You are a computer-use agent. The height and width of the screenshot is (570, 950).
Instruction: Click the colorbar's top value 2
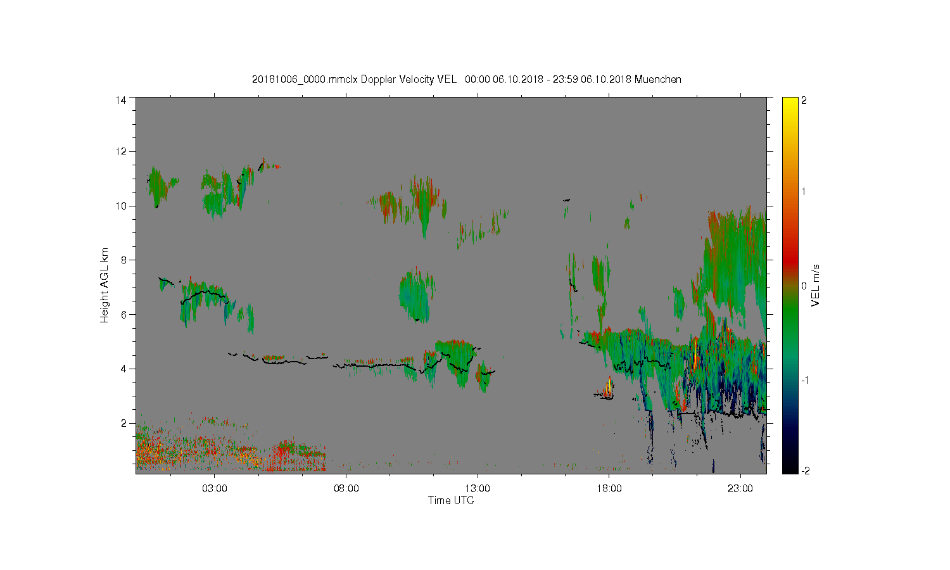pos(804,101)
